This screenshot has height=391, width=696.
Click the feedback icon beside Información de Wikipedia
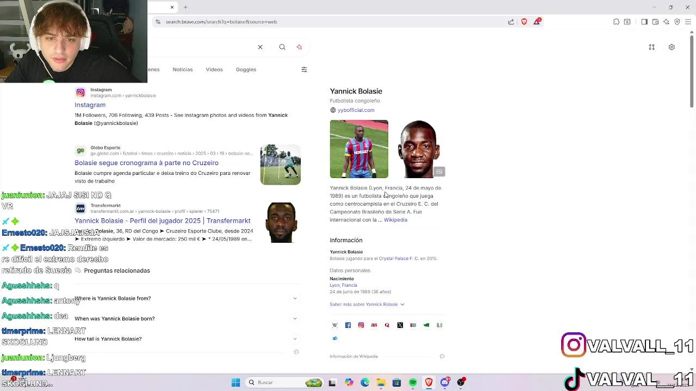click(442, 356)
